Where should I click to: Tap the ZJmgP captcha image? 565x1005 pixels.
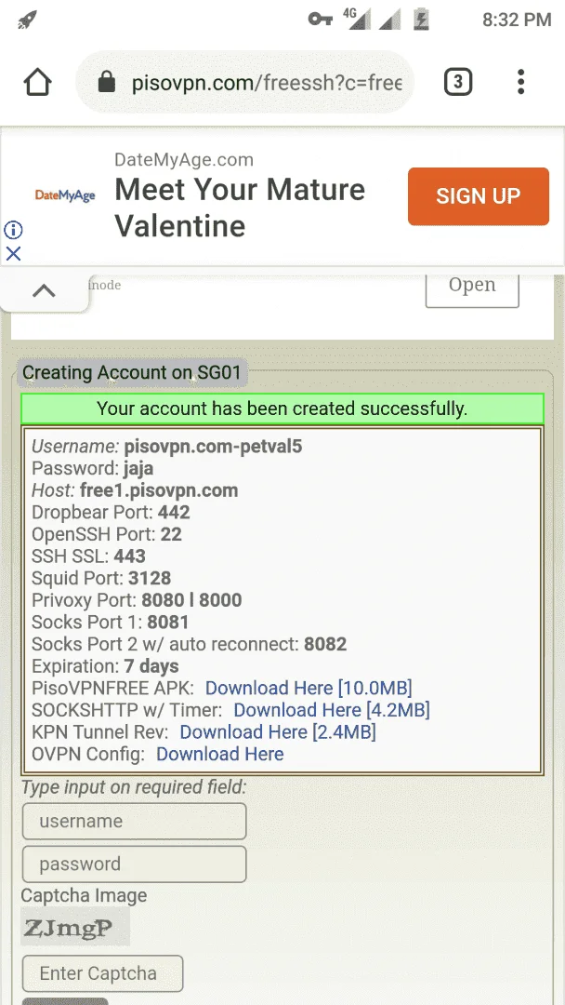coord(75,926)
